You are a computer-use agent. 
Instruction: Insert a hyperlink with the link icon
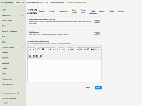tap(69, 49)
